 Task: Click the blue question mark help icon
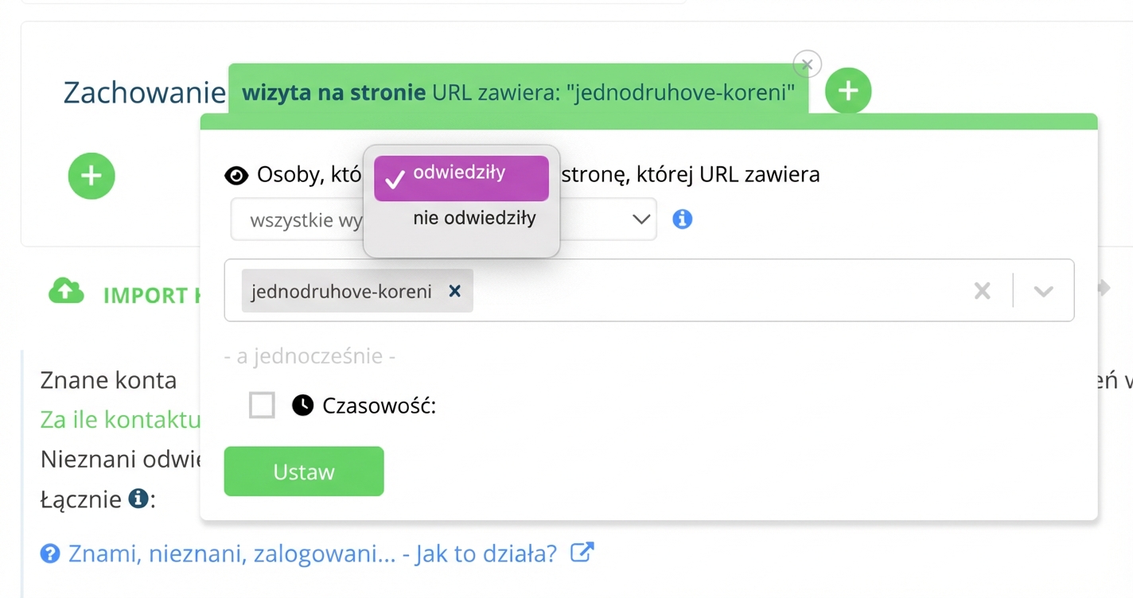pyautogui.click(x=50, y=553)
